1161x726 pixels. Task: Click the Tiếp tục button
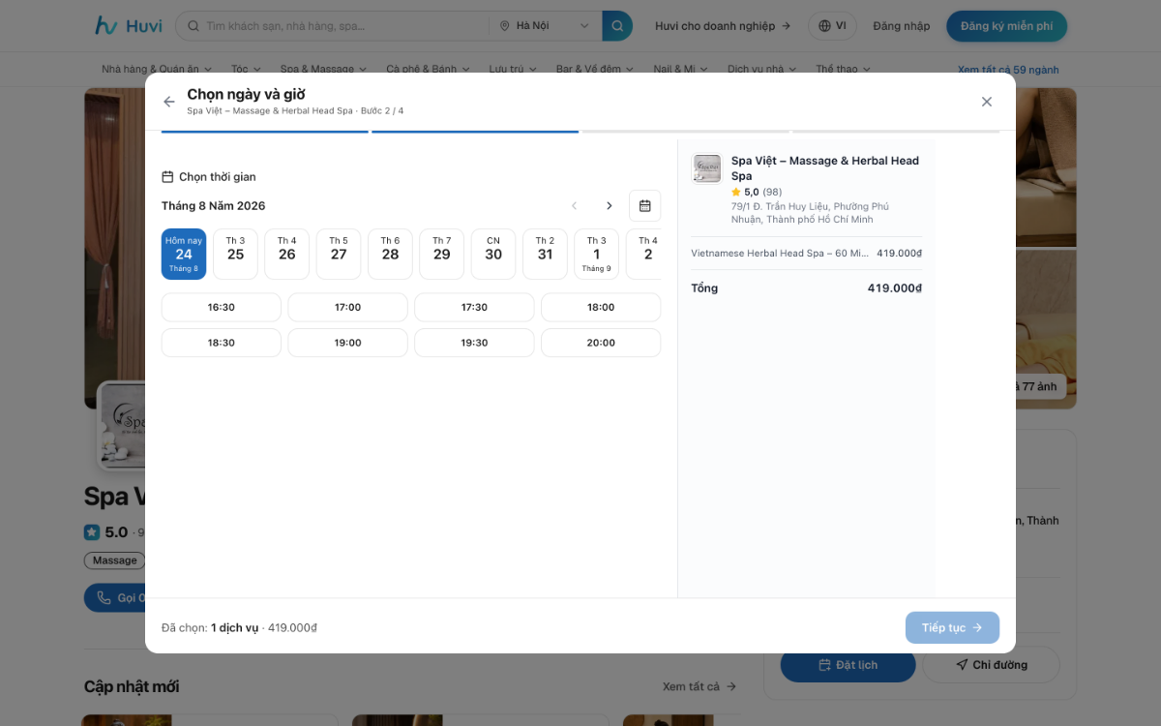pos(952,627)
